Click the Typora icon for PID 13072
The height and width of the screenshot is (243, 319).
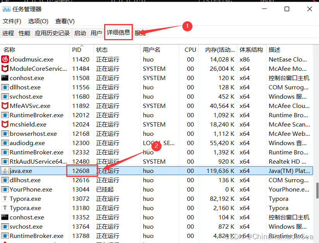5,199
